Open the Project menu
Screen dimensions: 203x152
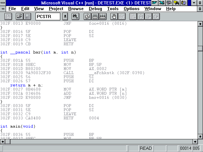[x=56, y=9]
